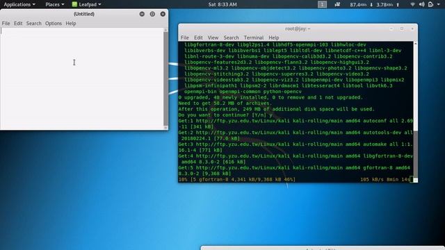The image size is (445, 250).
Task: Minimize the Leafpad window
Action: click(142, 14)
